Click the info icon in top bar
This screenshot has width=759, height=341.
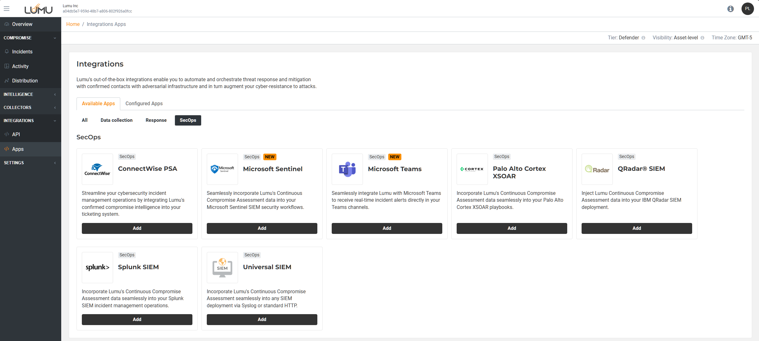pyautogui.click(x=730, y=9)
